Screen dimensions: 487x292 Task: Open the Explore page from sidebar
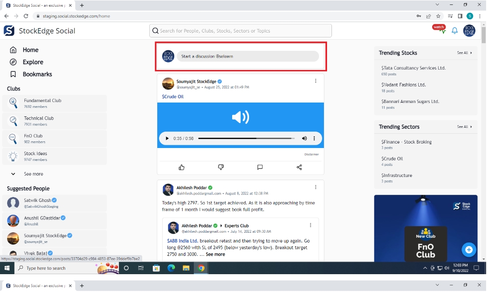click(x=33, y=62)
